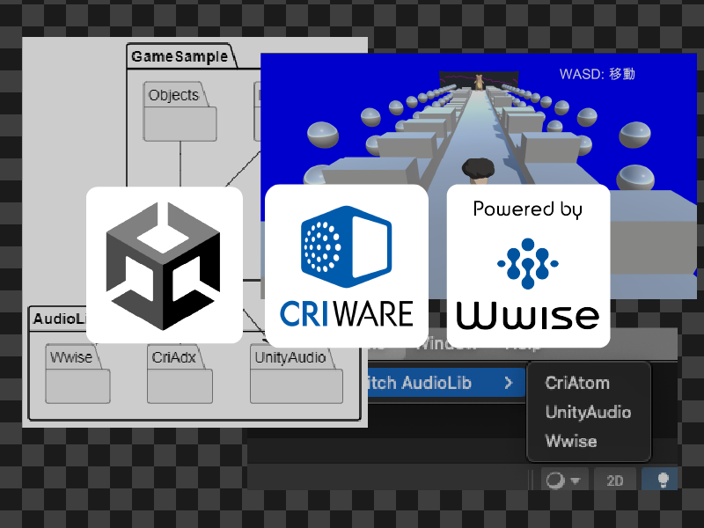This screenshot has height=528, width=704.
Task: Toggle the 2D view mode button
Action: (x=614, y=480)
